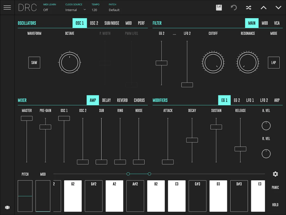
Task: Open the Clock Source dropdown
Action: click(x=74, y=10)
